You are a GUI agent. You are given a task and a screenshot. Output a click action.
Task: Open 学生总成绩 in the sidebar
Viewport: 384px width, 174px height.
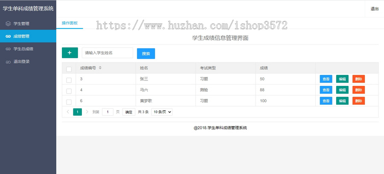point(28,49)
